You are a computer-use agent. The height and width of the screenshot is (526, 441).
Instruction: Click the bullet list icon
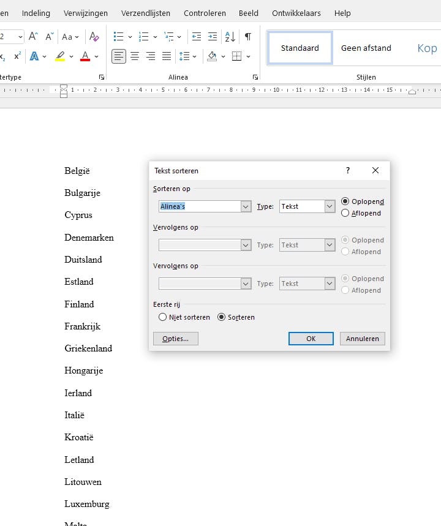(119, 37)
